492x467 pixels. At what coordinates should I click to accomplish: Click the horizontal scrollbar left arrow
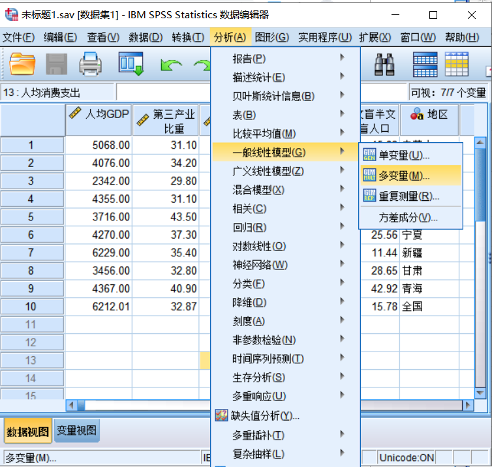pyautogui.click(x=71, y=405)
